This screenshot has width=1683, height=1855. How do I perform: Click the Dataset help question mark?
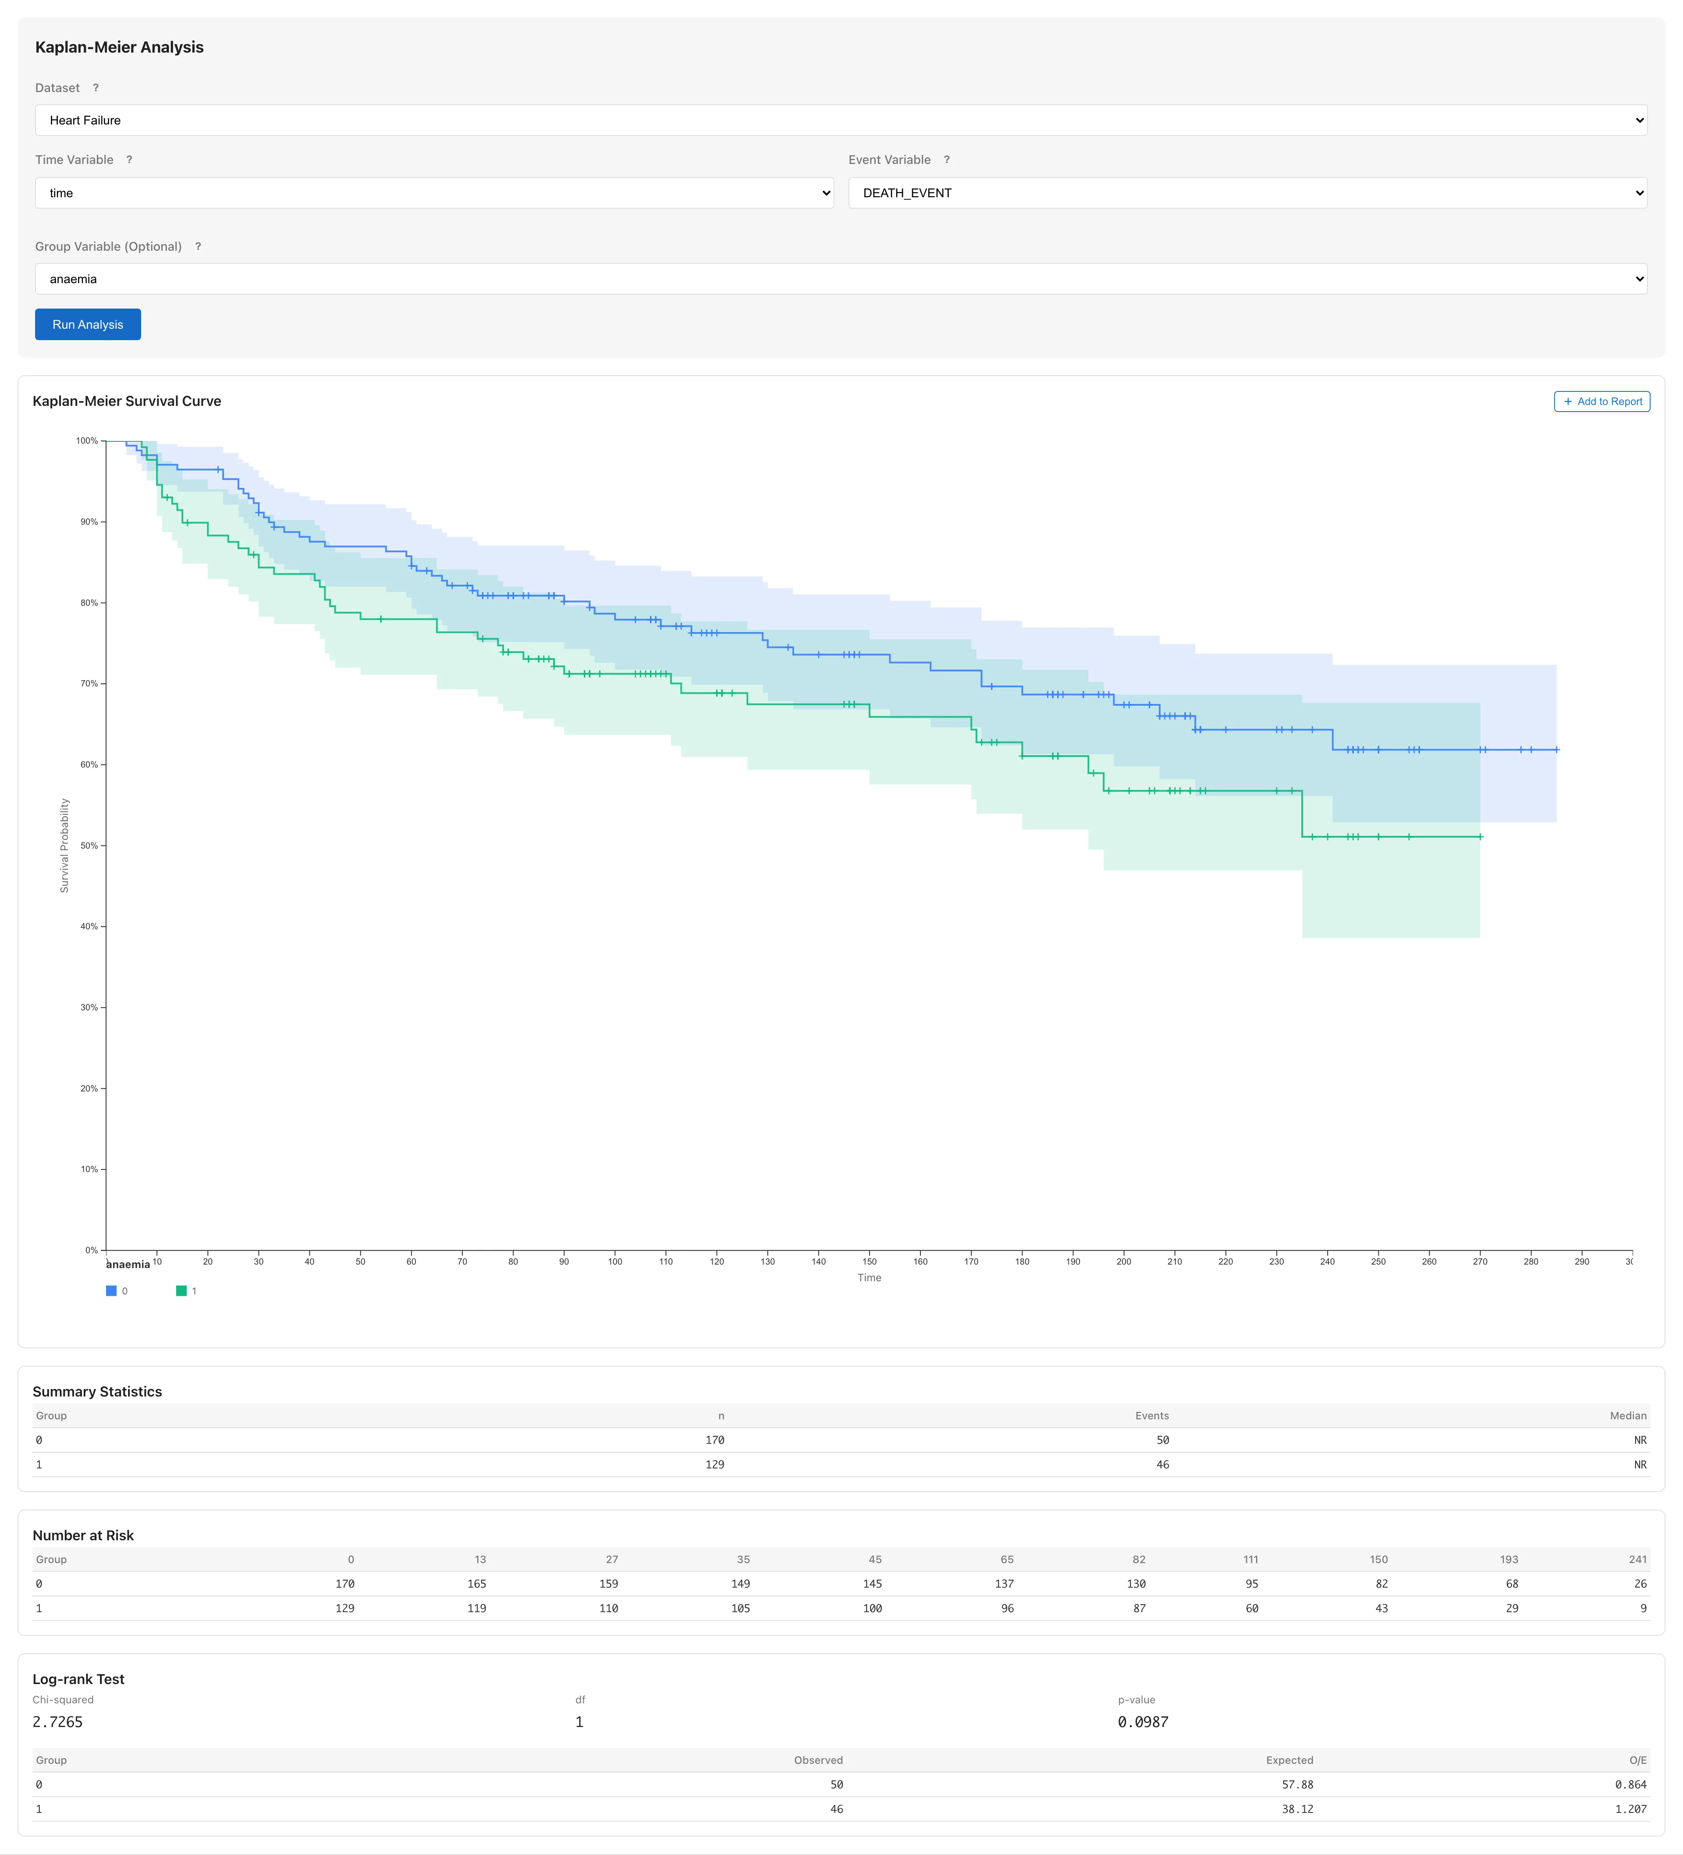[96, 89]
